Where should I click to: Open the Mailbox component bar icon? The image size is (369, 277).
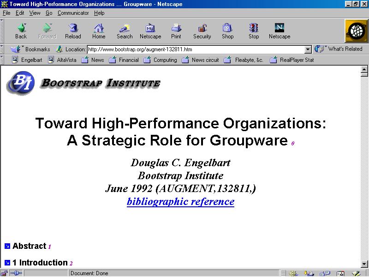pos(309,273)
